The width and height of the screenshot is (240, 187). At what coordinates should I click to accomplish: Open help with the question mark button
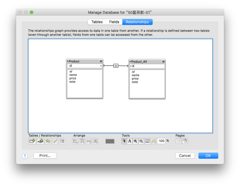coord(25,156)
